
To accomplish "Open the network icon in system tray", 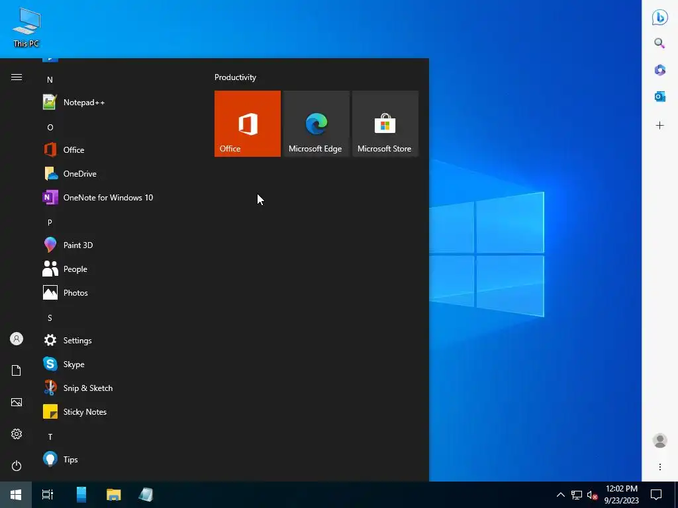I will point(577,495).
